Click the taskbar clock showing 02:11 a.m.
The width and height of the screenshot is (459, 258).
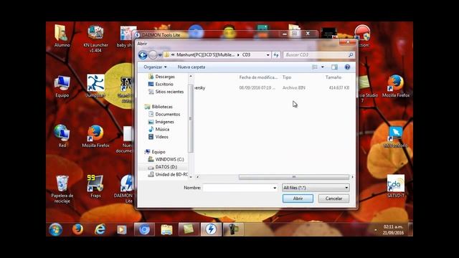tap(393, 229)
